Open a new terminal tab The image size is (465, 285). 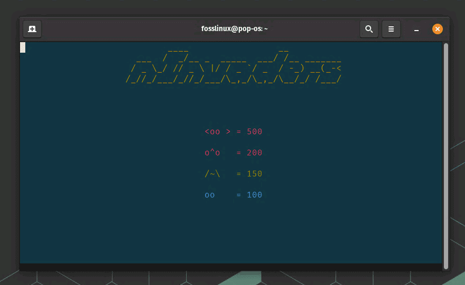[32, 29]
